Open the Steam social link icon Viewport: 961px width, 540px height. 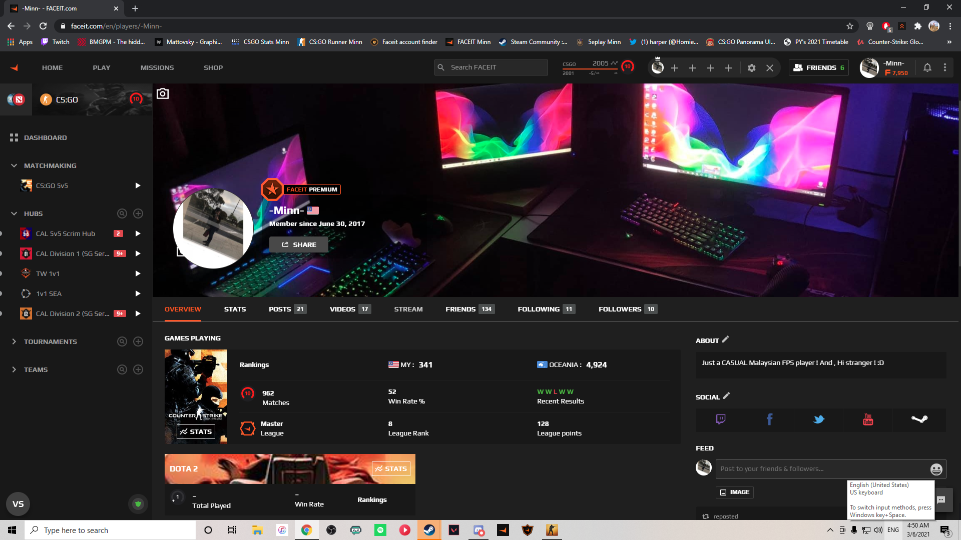click(919, 419)
